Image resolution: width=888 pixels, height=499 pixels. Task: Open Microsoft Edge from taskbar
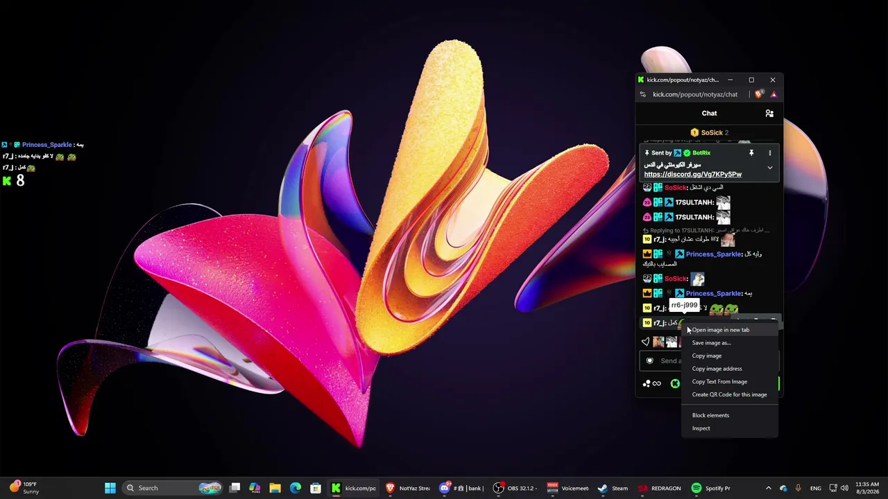(296, 488)
